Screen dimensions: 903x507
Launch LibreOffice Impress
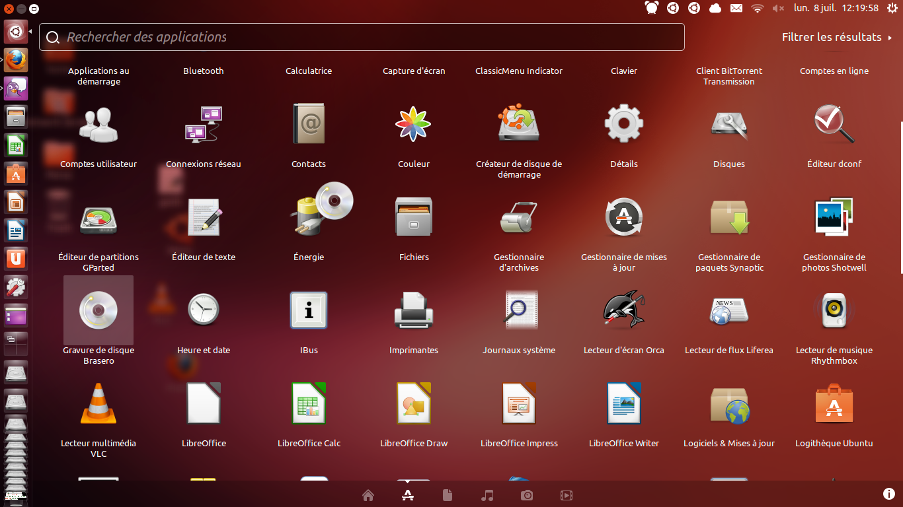pyautogui.click(x=519, y=403)
